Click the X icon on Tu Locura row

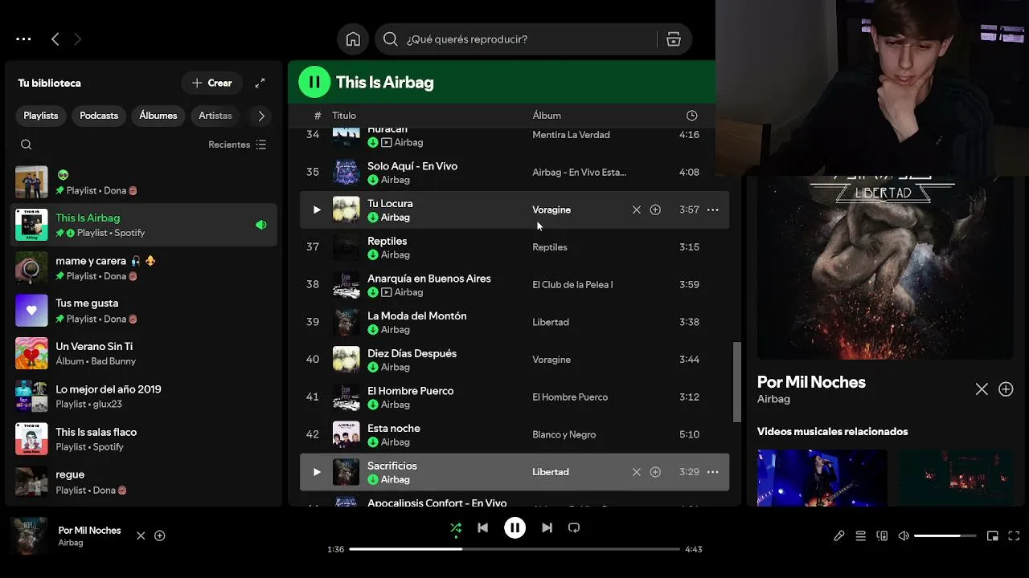637,210
